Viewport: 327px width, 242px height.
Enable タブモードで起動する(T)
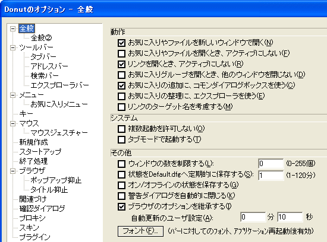click(x=121, y=139)
